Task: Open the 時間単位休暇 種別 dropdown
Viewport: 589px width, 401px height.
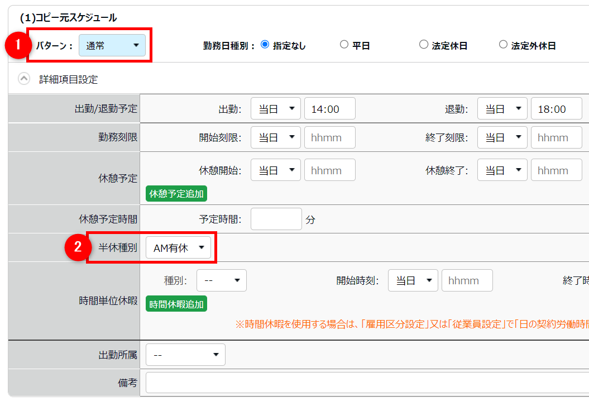Action: pyautogui.click(x=221, y=280)
